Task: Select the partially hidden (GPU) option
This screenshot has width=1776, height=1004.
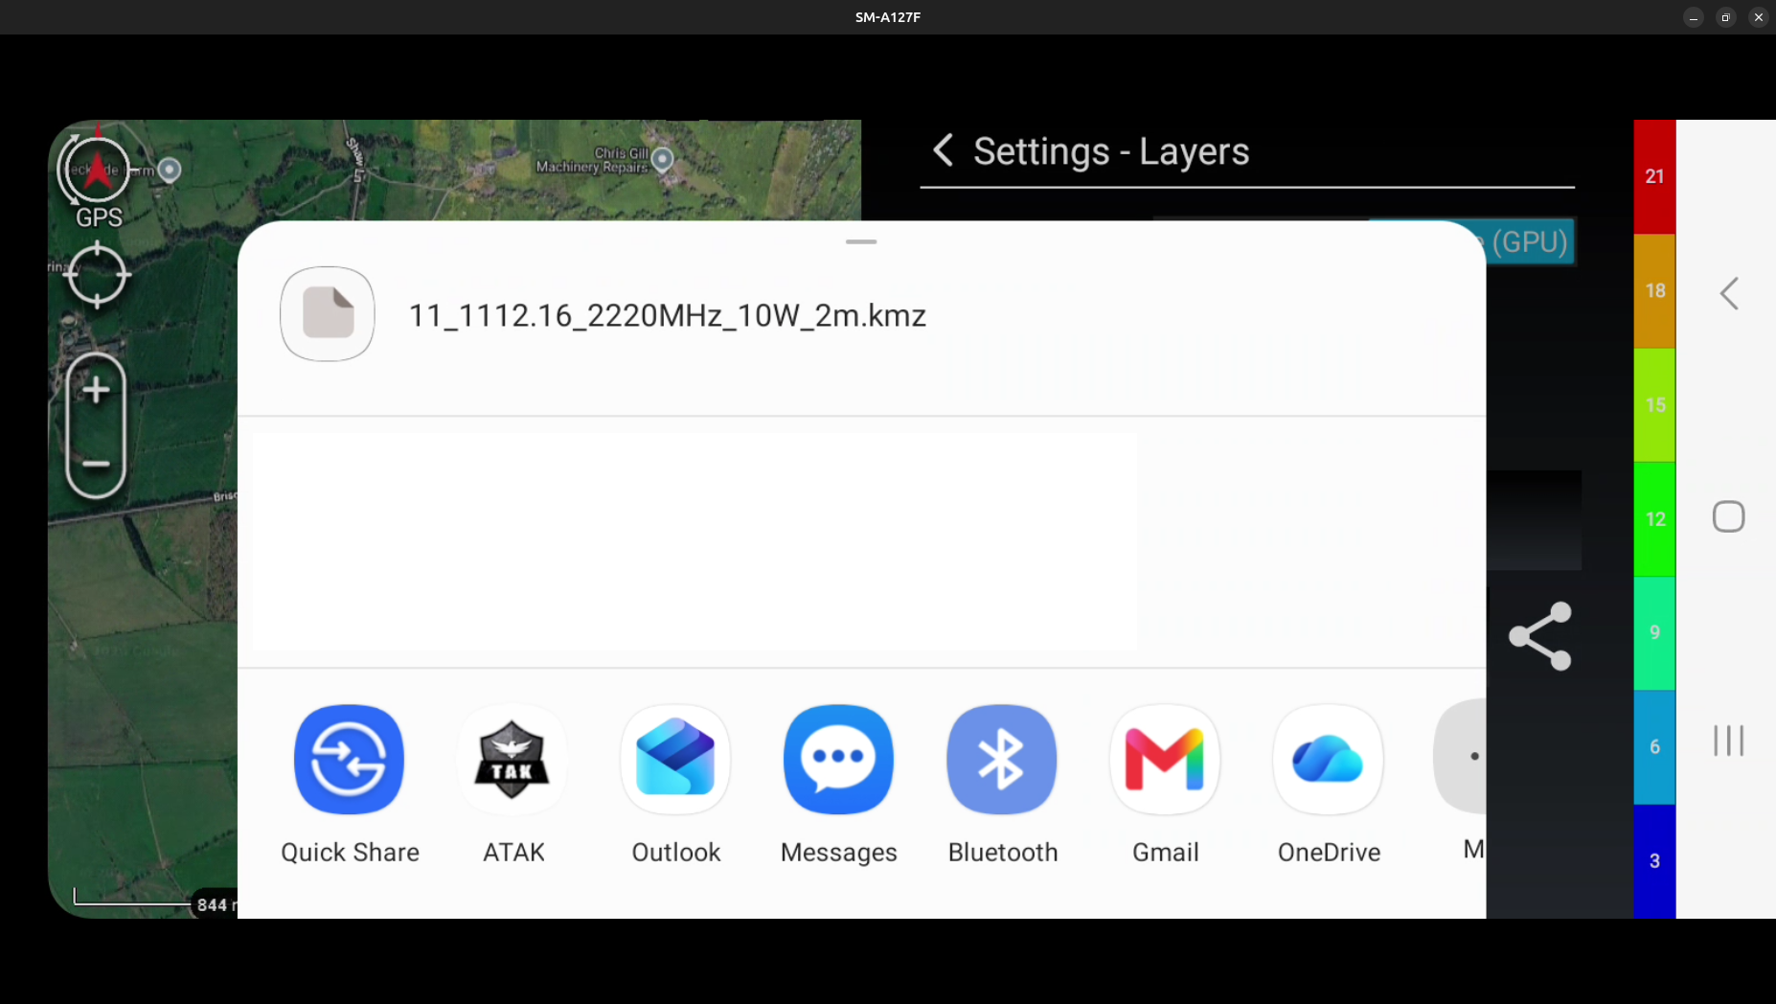Action: pos(1528,241)
